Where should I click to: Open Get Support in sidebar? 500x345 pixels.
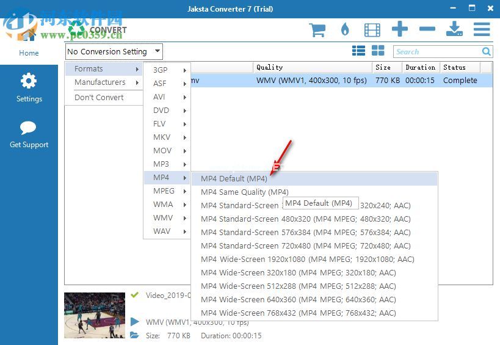tap(29, 134)
